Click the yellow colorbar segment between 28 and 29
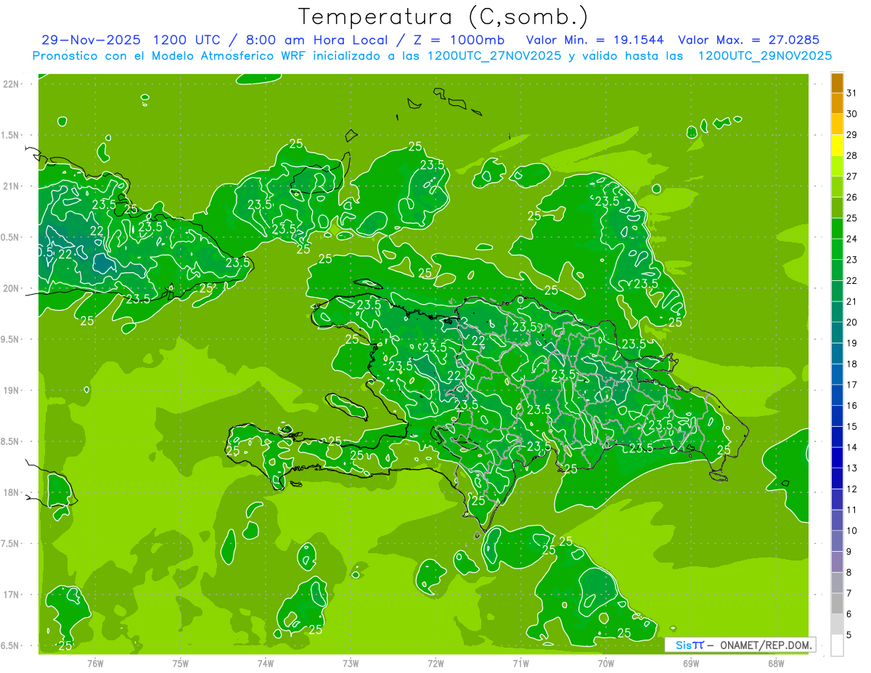The image size is (871, 673). tap(837, 145)
